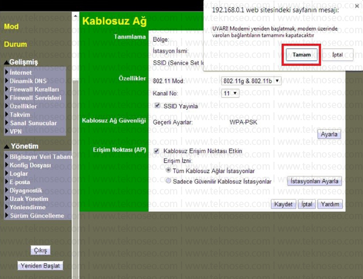Toggle the SSID Yayınla checkbox
Screen dimensions: 363x279
[157, 106]
